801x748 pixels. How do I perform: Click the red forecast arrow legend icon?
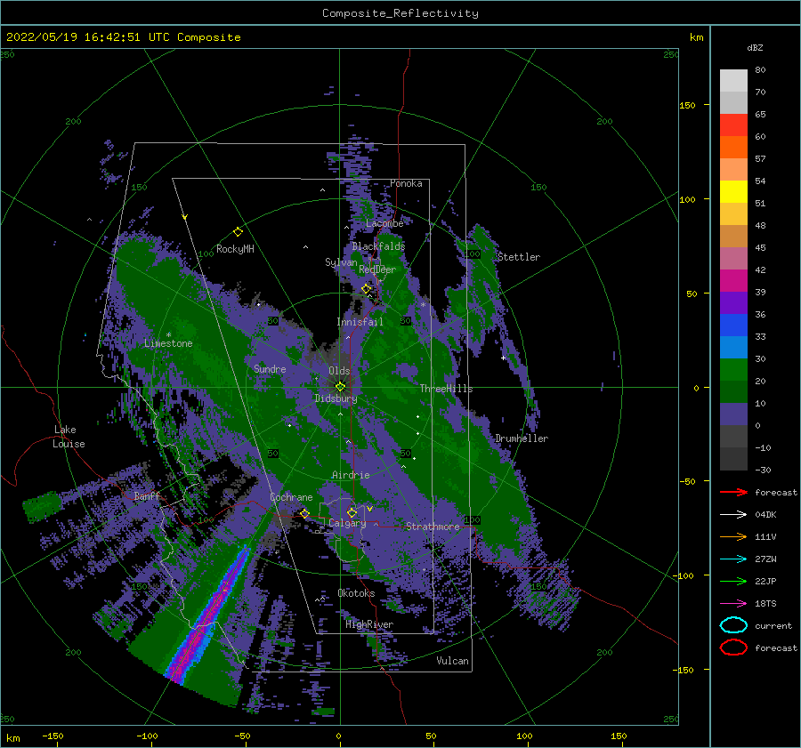[733, 492]
